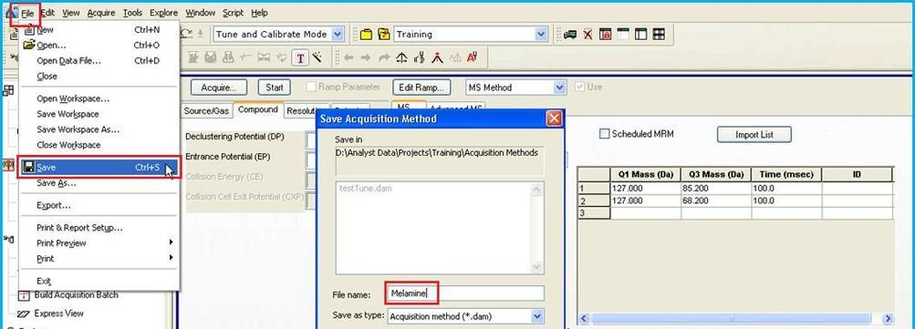The height and width of the screenshot is (329, 915).
Task: Click the Import List button
Action: 754,135
